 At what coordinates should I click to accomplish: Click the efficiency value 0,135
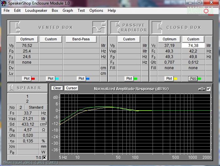28,141
